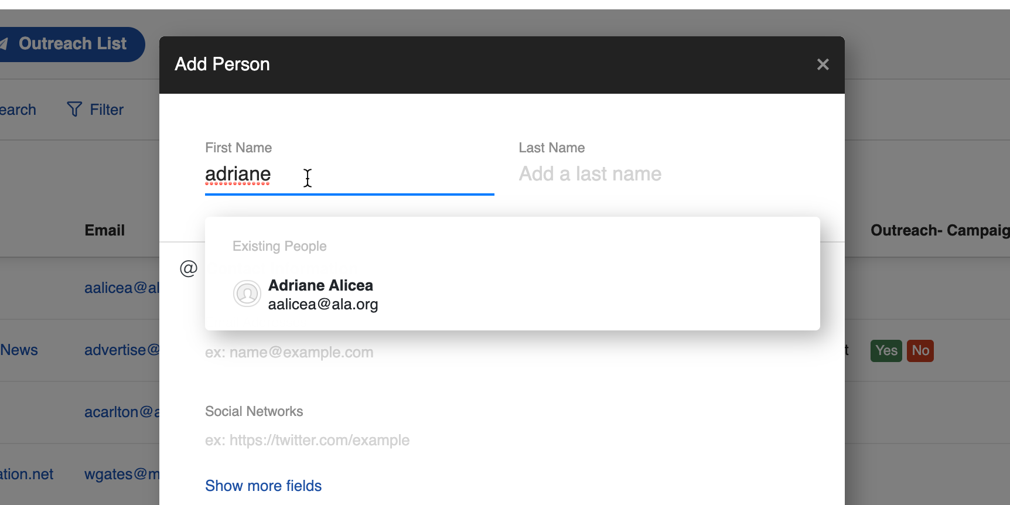1010x505 pixels.
Task: Click the green Yes button
Action: [x=886, y=351]
